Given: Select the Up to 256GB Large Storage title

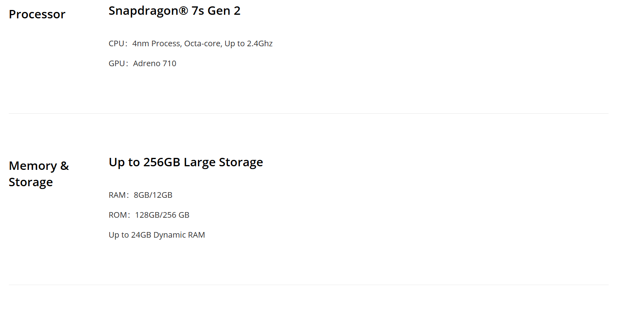Looking at the screenshot, I should point(186,162).
